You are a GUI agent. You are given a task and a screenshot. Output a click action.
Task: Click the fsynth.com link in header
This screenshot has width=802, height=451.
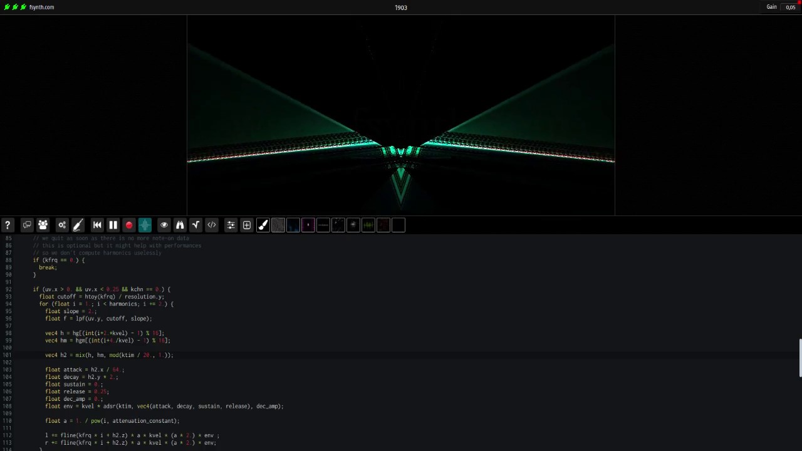coord(41,7)
